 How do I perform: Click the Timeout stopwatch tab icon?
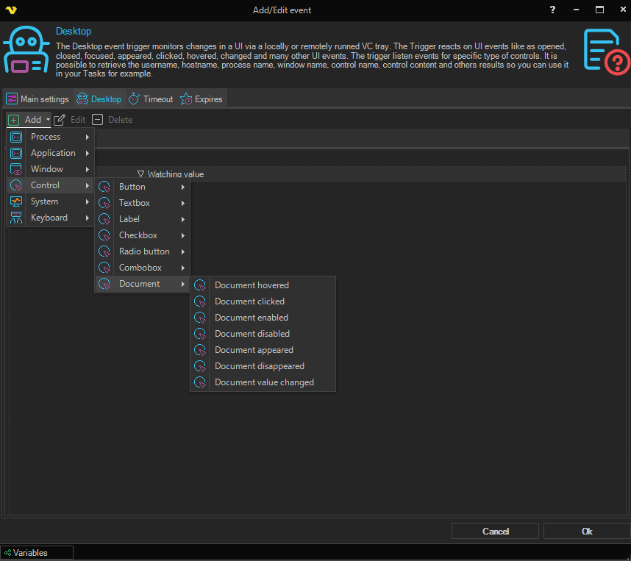coord(135,99)
